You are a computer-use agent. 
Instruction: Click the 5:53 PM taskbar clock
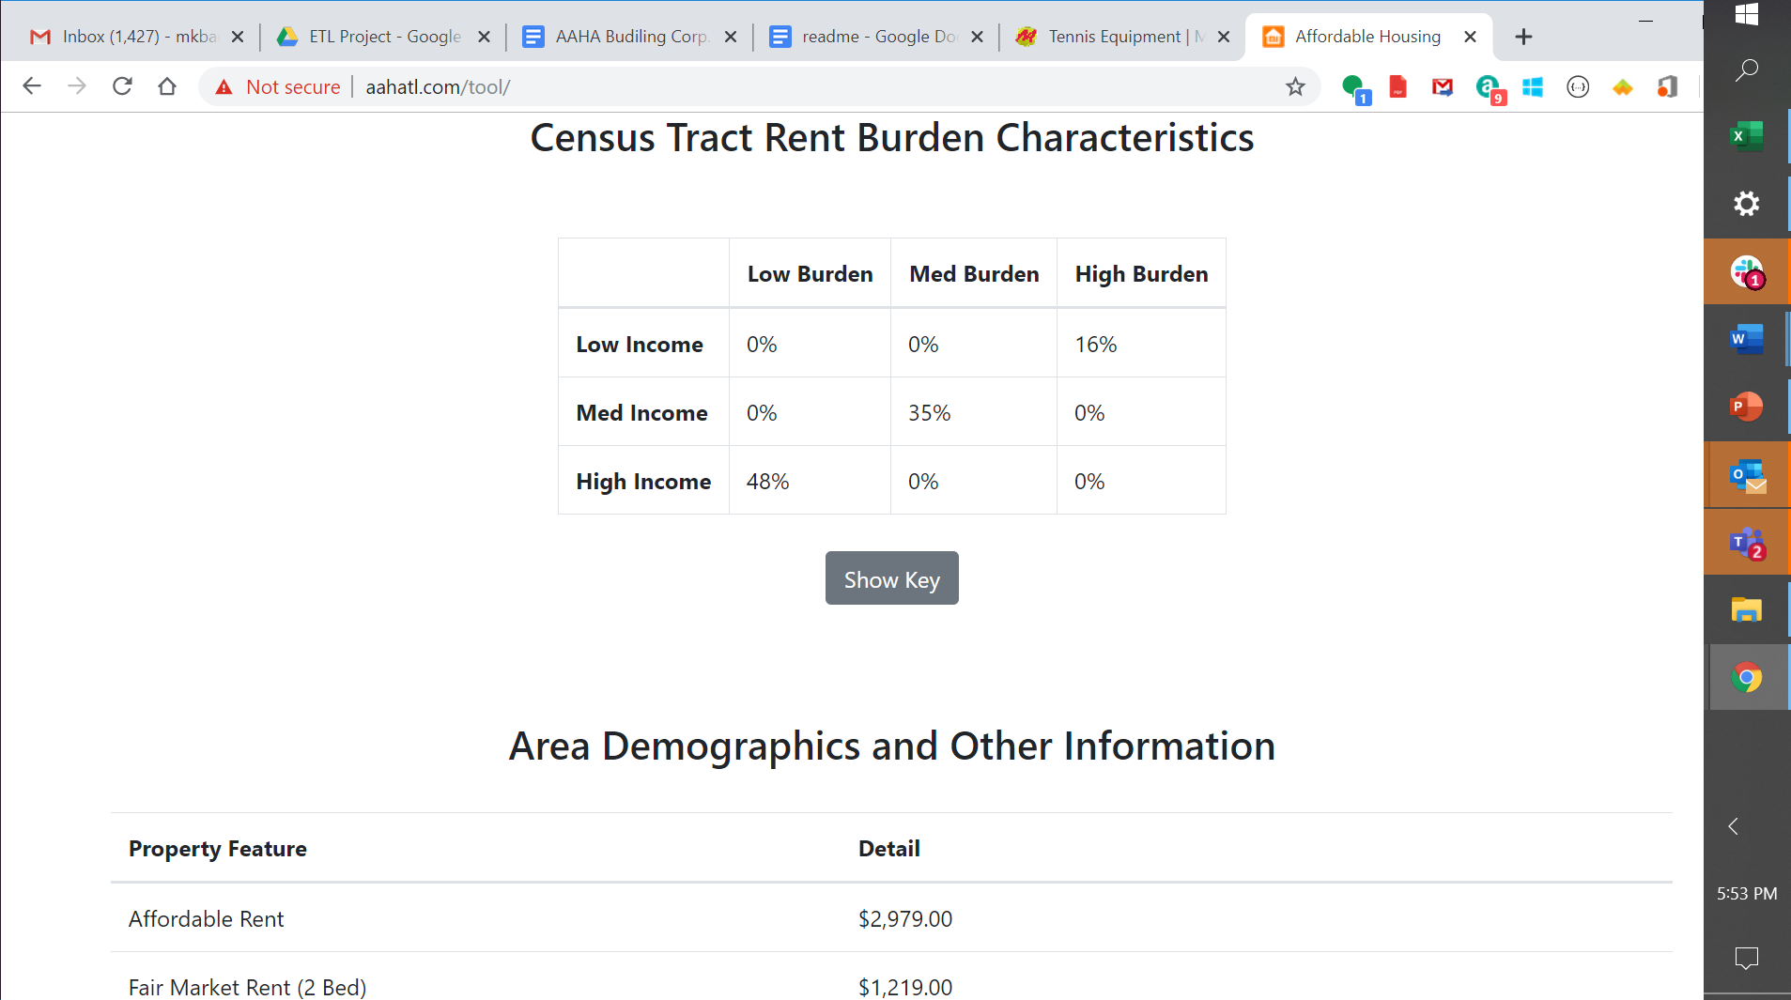[1747, 894]
